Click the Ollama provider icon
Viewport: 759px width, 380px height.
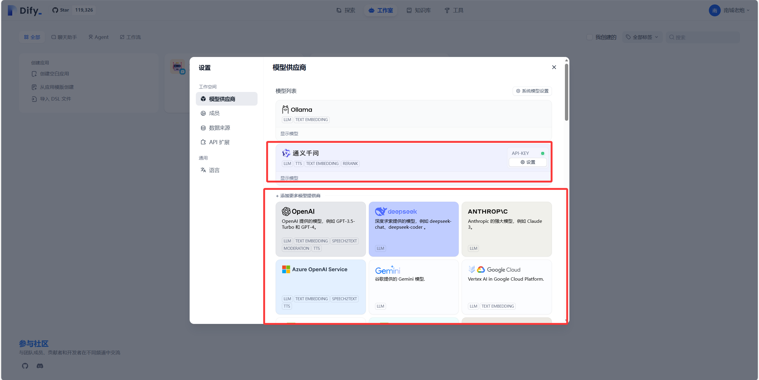point(285,109)
